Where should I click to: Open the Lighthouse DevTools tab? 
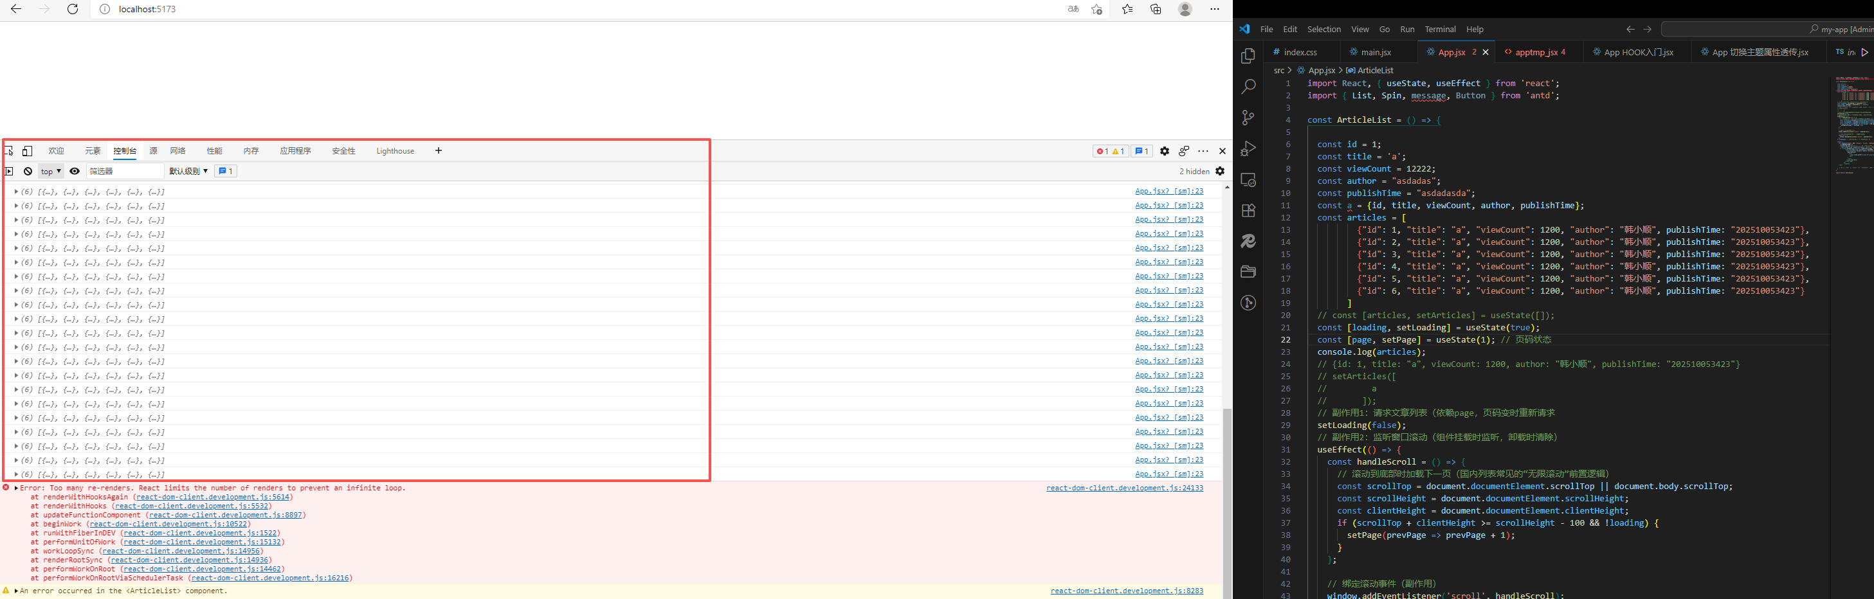(395, 151)
